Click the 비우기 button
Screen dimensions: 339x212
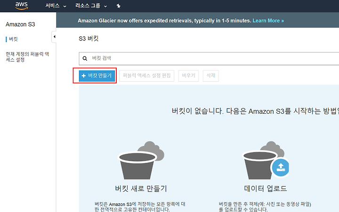click(188, 76)
